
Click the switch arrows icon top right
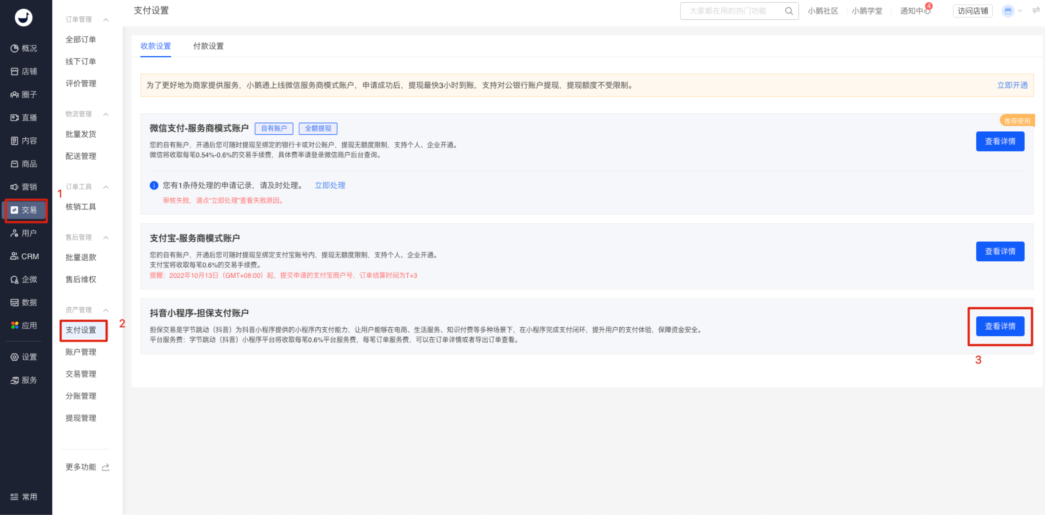pyautogui.click(x=1036, y=10)
